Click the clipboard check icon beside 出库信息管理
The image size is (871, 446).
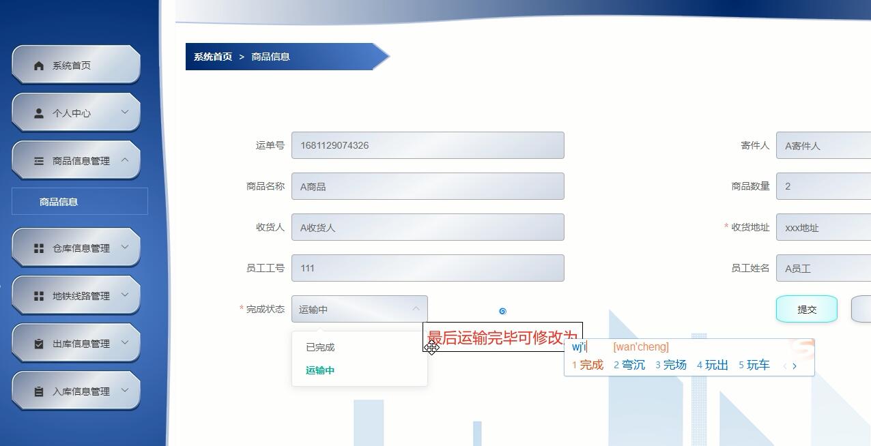click(39, 344)
